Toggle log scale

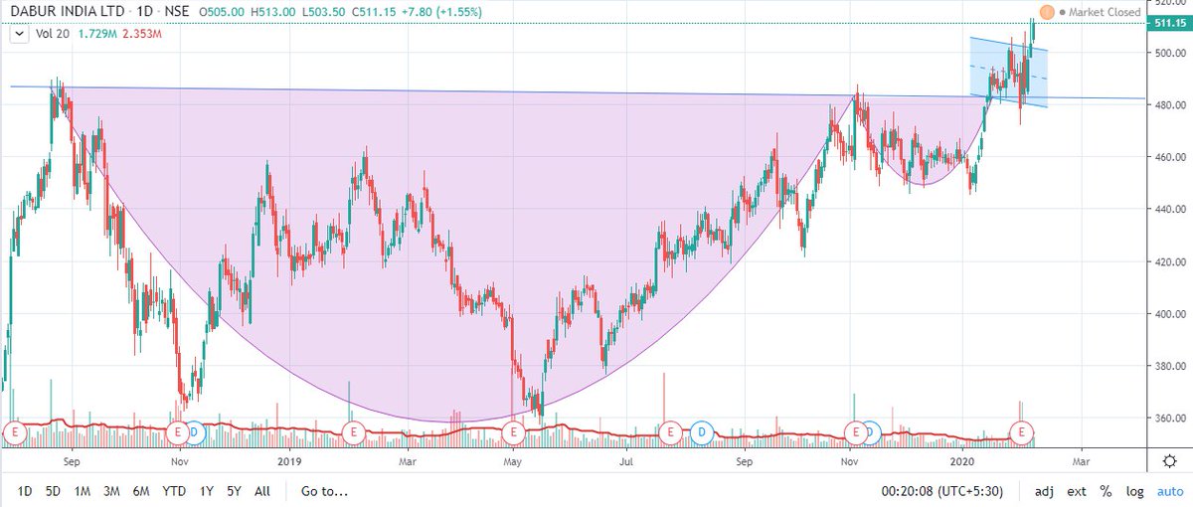[1134, 491]
